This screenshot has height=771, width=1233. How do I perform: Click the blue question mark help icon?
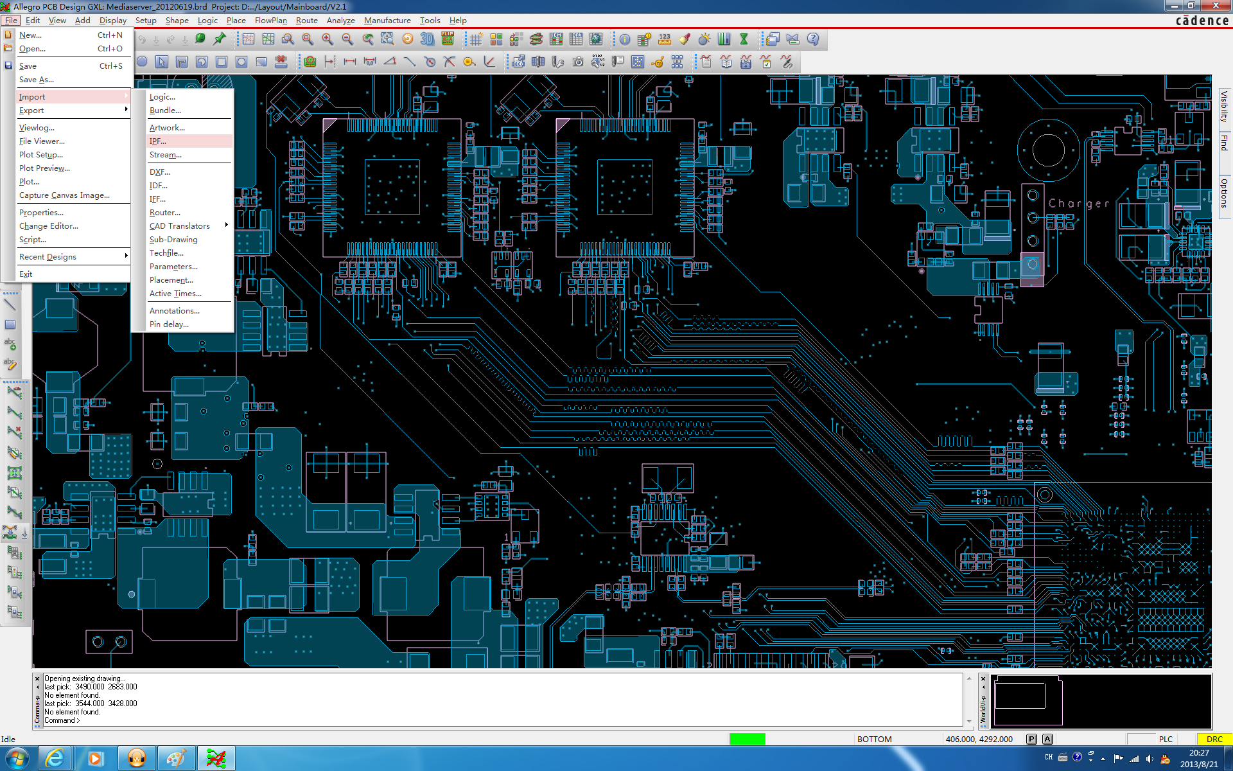pos(813,39)
